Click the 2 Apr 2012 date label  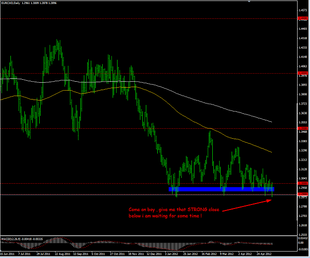coord(245,254)
